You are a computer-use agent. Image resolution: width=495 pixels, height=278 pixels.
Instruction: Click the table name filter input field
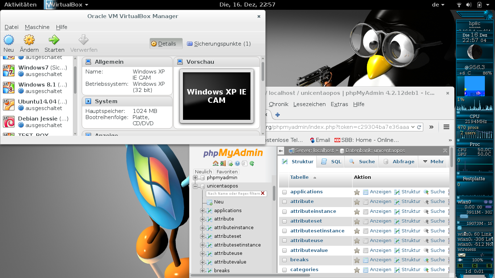[234, 194]
